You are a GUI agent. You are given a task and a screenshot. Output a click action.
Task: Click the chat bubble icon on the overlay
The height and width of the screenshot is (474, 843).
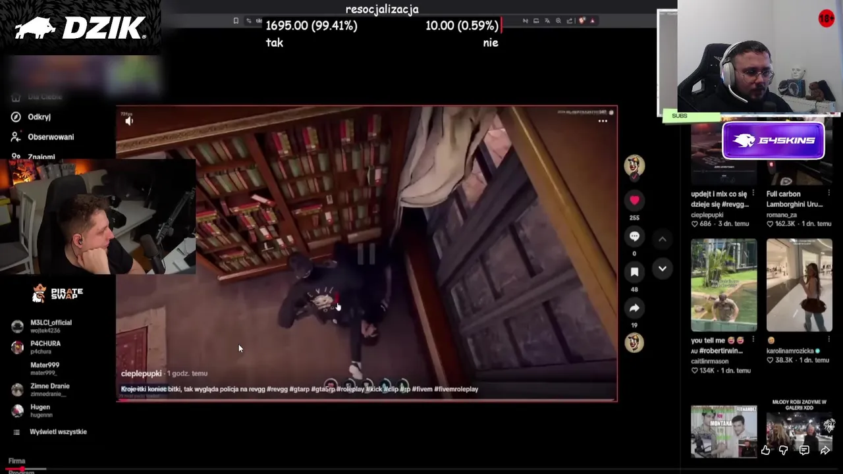[x=804, y=450]
